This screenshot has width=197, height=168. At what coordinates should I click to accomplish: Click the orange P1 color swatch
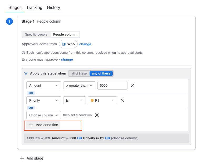point(92,100)
